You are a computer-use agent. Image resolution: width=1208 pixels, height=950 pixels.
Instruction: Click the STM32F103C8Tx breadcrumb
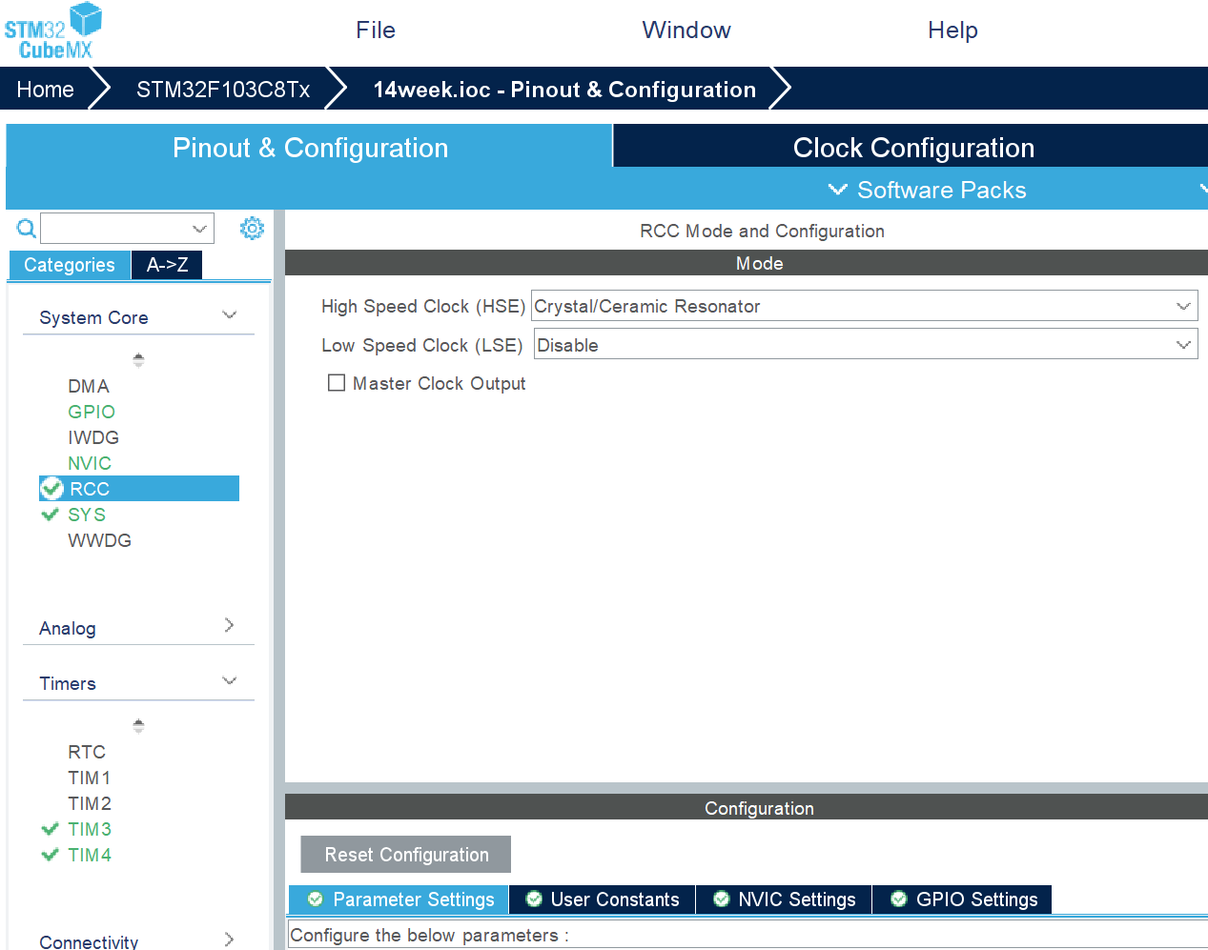pos(223,90)
